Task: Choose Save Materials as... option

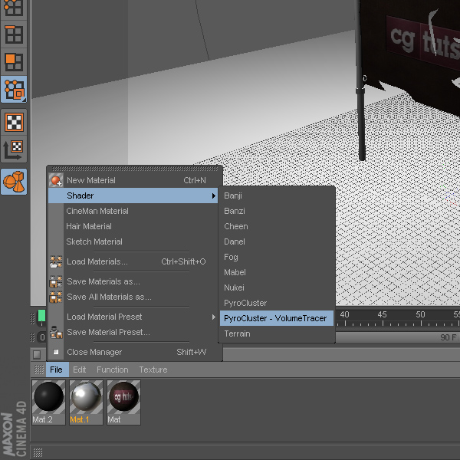Action: pos(133,281)
